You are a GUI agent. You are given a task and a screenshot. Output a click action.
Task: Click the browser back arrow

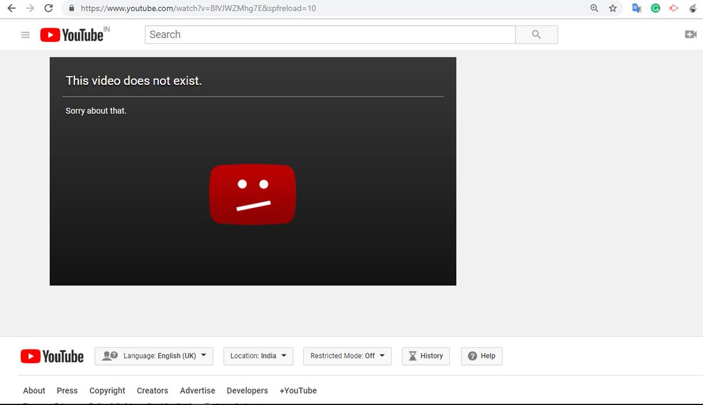pyautogui.click(x=11, y=8)
